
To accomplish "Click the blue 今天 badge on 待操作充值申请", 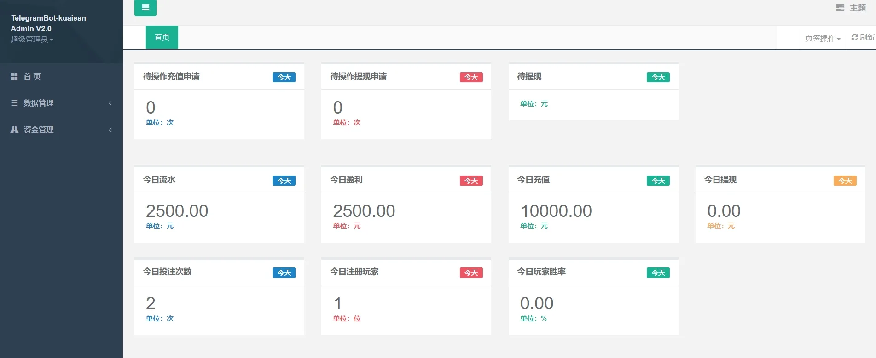I will tap(284, 77).
